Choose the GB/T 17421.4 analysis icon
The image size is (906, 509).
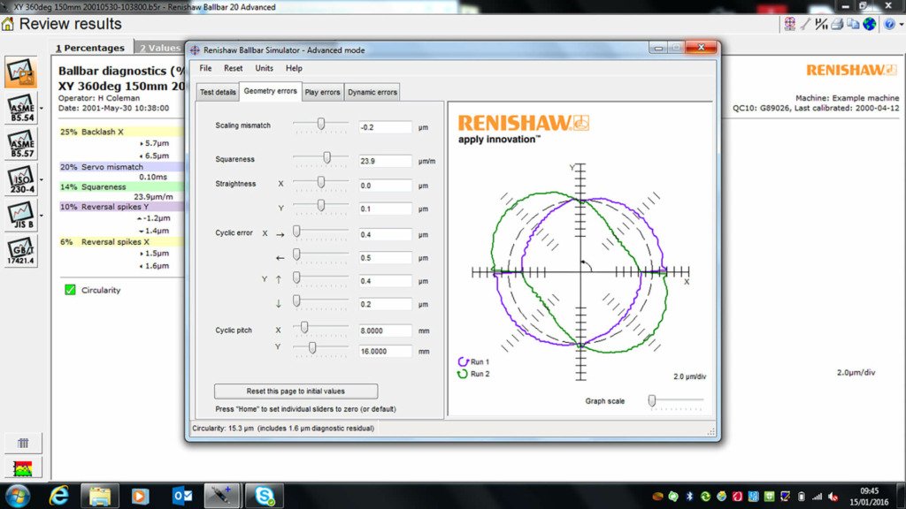(x=21, y=252)
